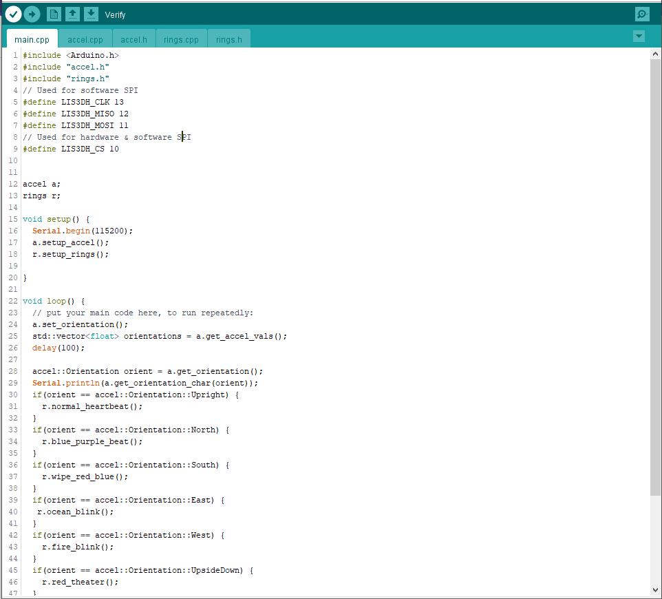662x599 pixels.
Task: Switch to the rings.h tab
Action: 229,39
